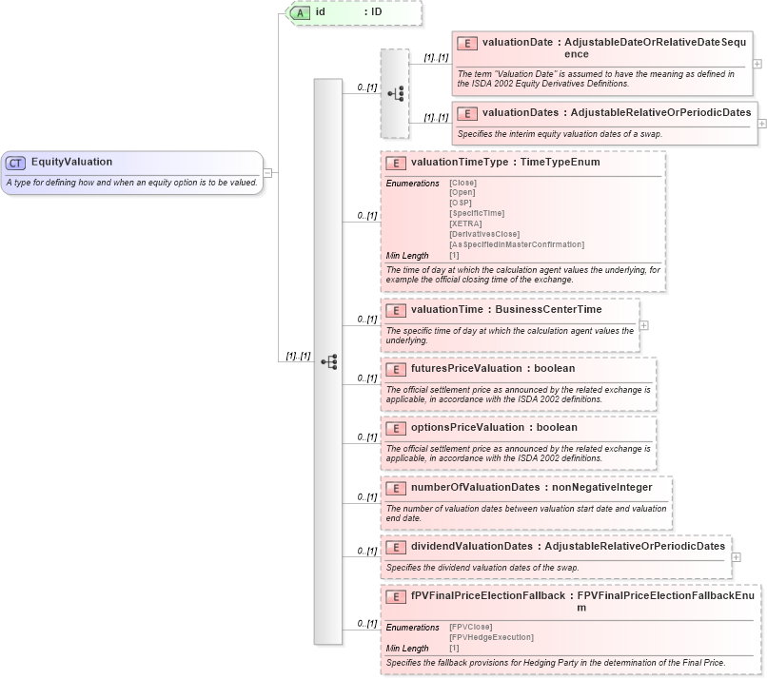This screenshot has width=767, height=679.
Task: Click the Enumerations label under fPVFinalPriceElectionFallback
Action: (413, 628)
